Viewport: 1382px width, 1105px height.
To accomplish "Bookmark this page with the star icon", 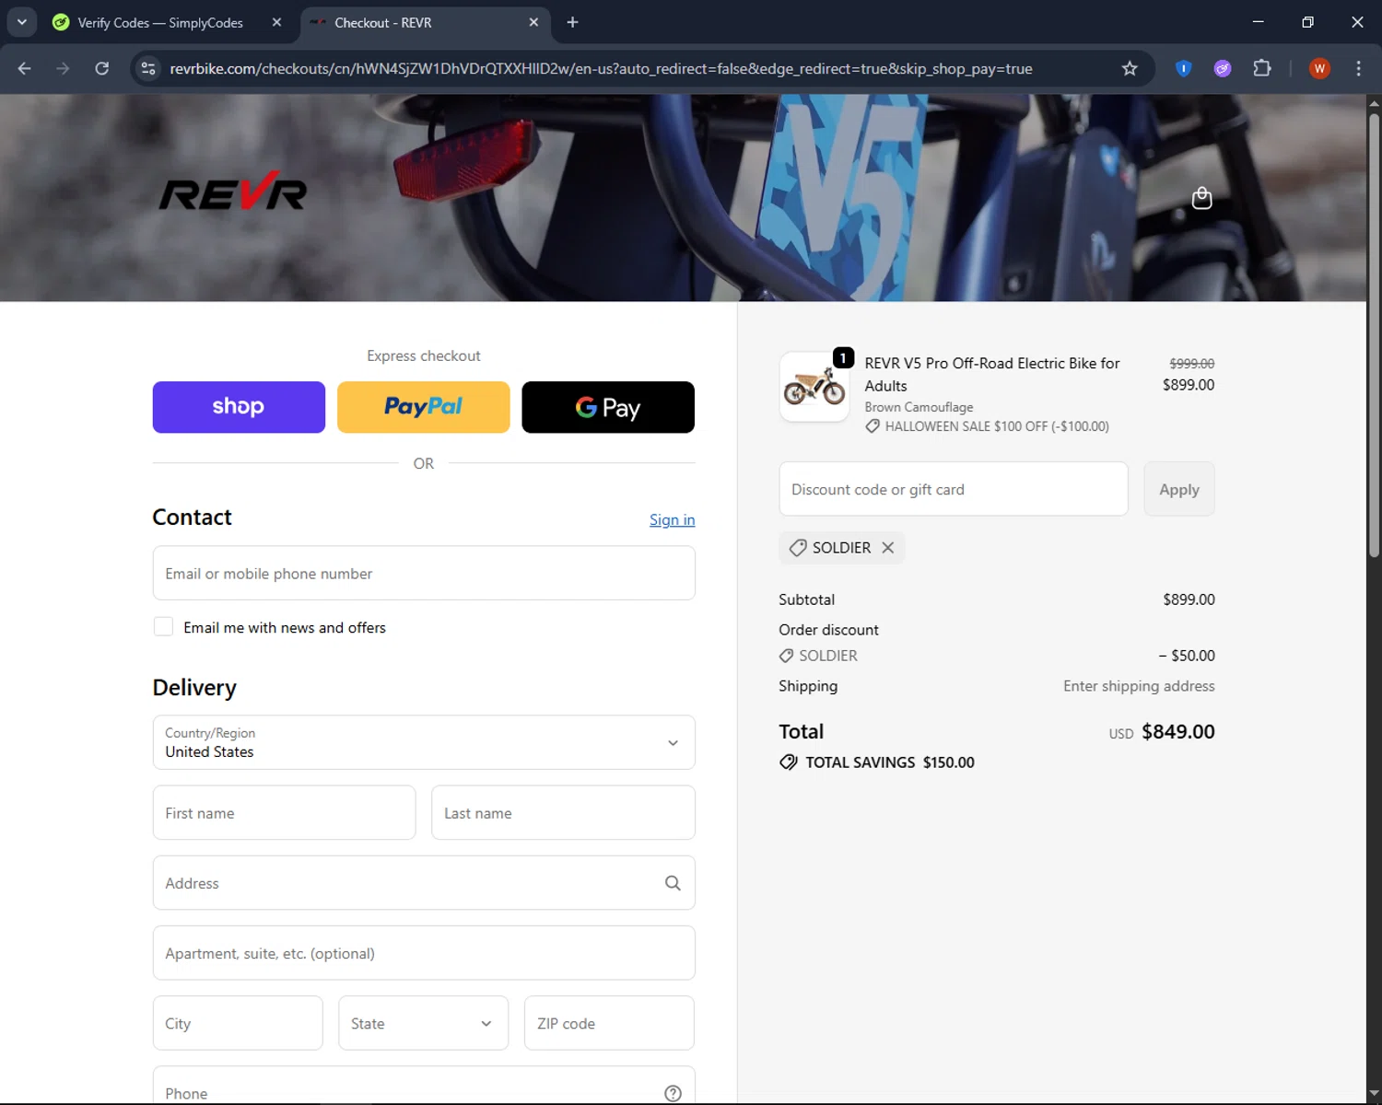I will pyautogui.click(x=1130, y=68).
